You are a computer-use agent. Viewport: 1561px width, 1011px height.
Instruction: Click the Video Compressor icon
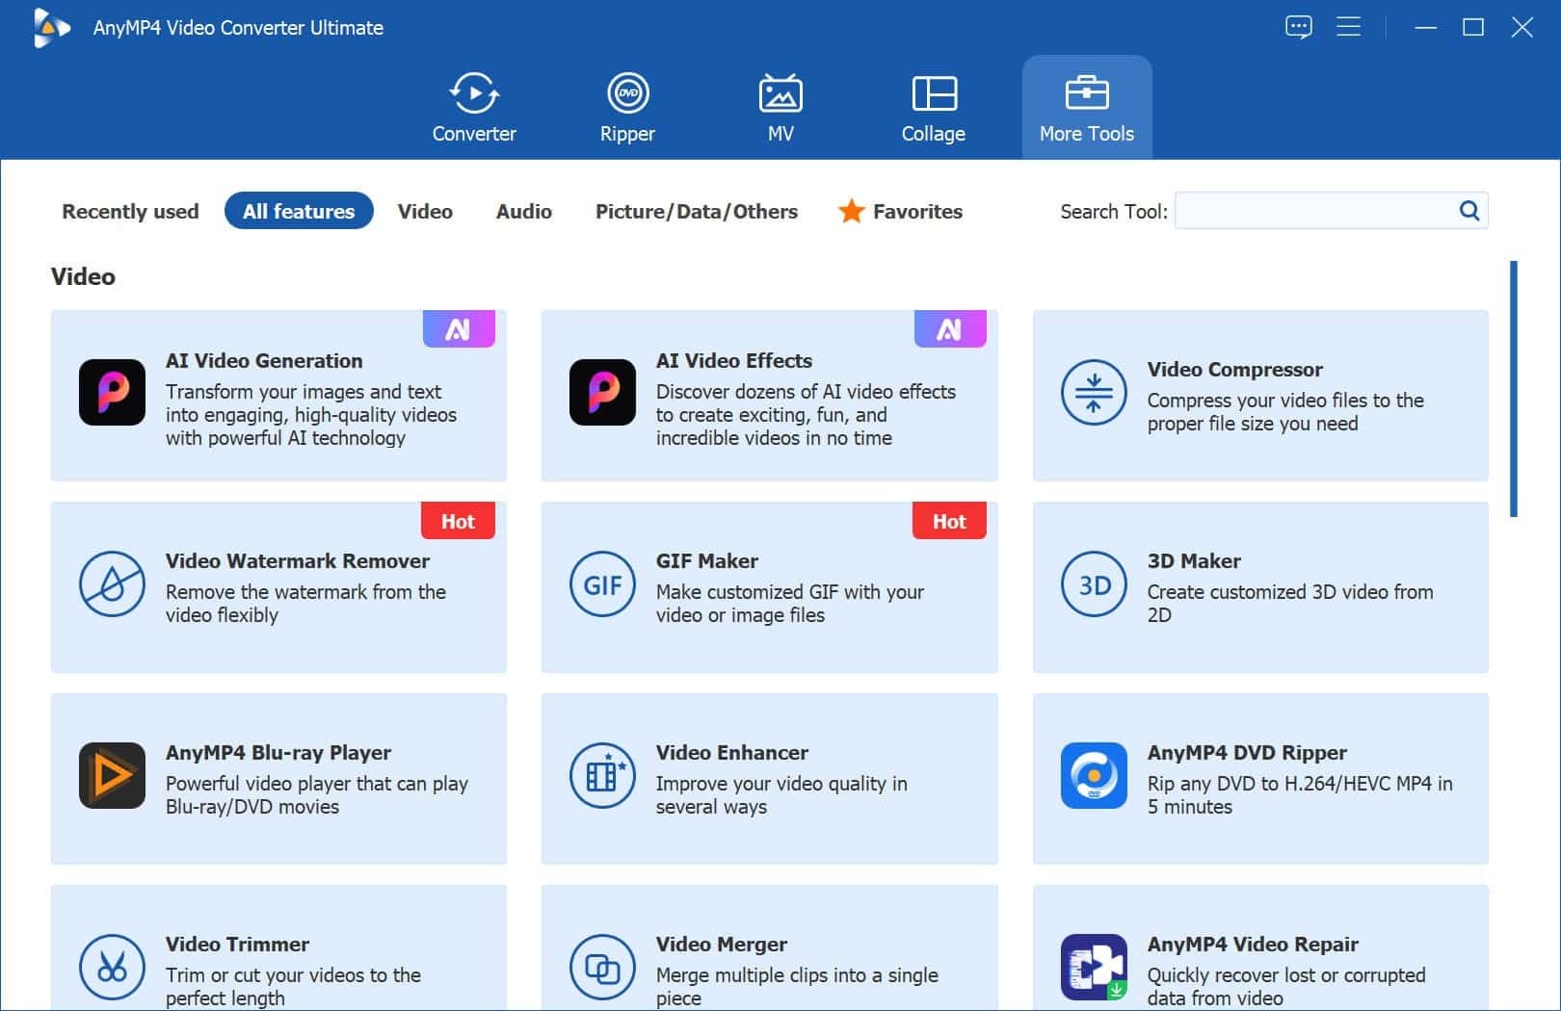point(1094,392)
